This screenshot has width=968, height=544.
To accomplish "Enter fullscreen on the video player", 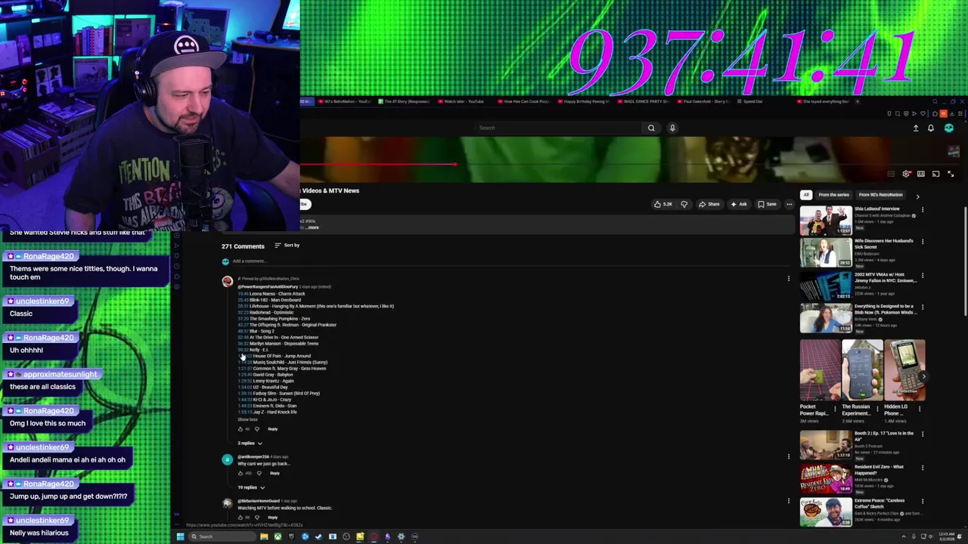I will click(x=951, y=174).
